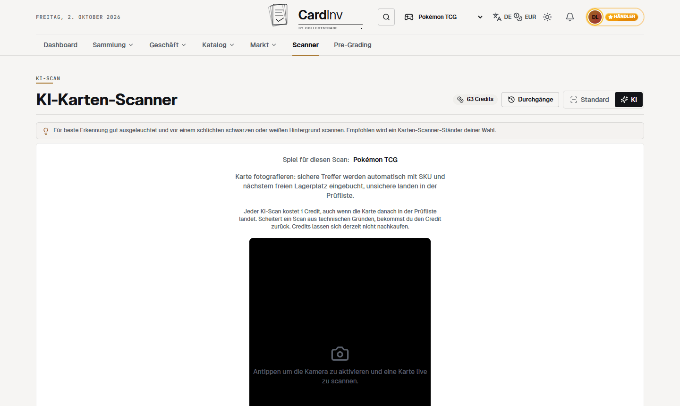The height and width of the screenshot is (406, 680).
Task: Toggle the light theme sun icon
Action: pyautogui.click(x=547, y=17)
